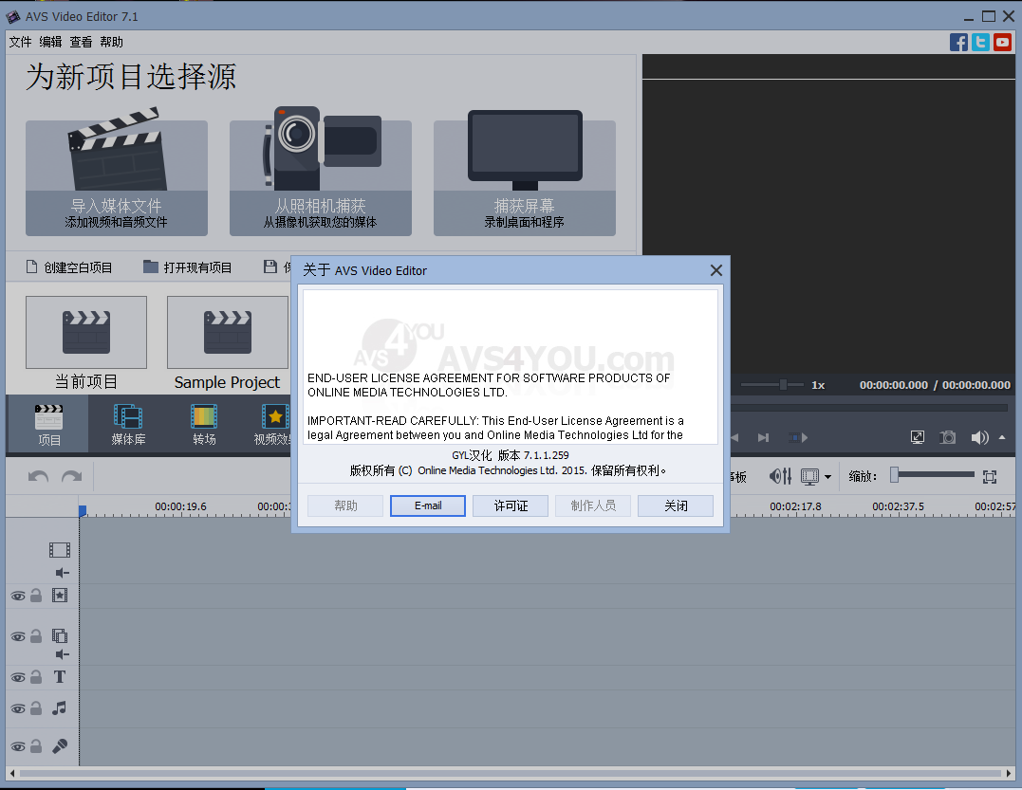Click the text track T icon
This screenshot has width=1022, height=790.
pyautogui.click(x=60, y=677)
